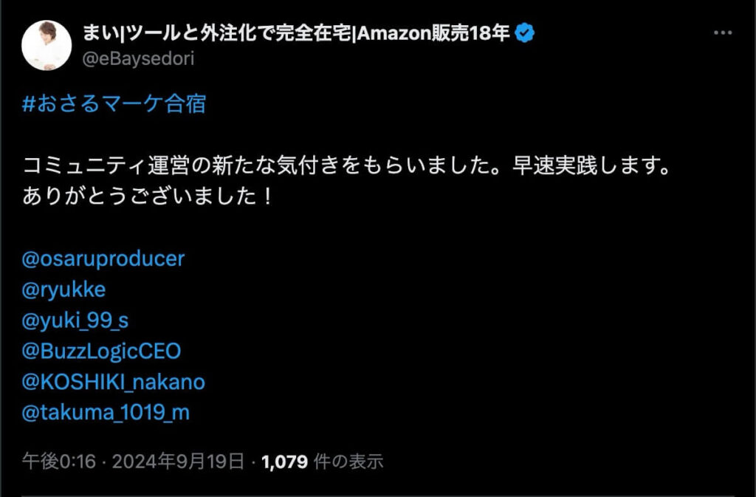Click the ありがとうございました！ line

pyautogui.click(x=148, y=197)
